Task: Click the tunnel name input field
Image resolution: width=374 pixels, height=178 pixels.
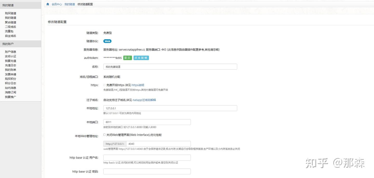Action: pyautogui.click(x=170, y=67)
